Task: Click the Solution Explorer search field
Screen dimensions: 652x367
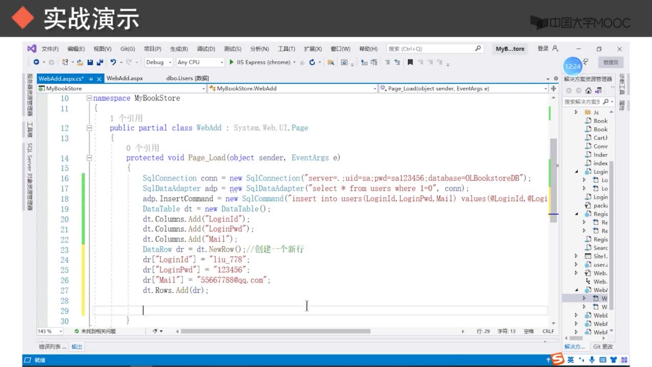Action: [x=587, y=102]
